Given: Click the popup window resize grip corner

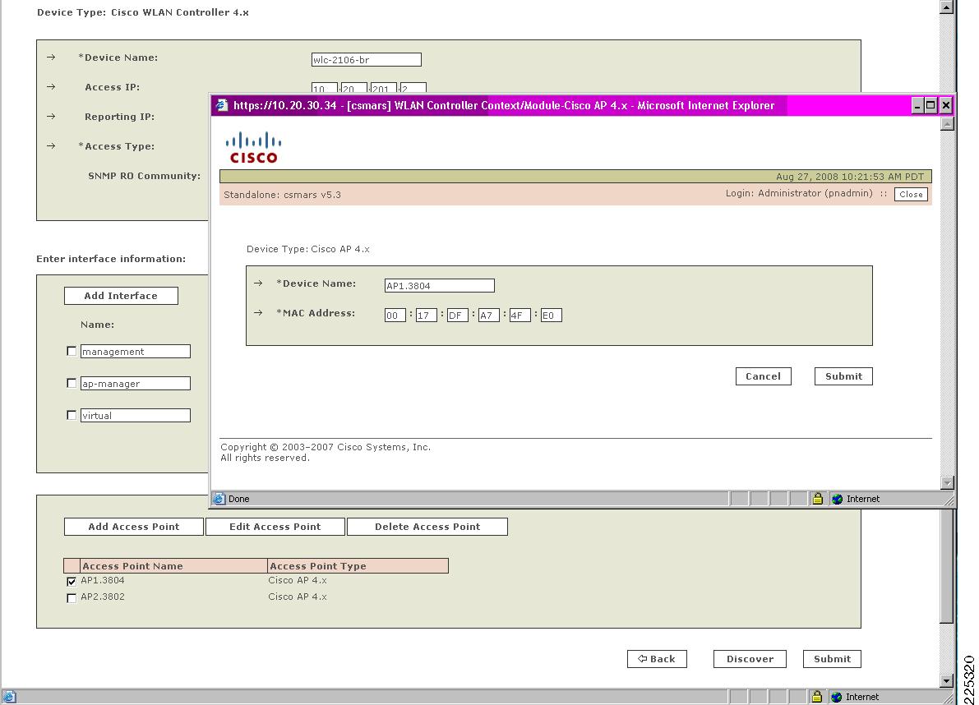Looking at the screenshot, I should tap(949, 500).
